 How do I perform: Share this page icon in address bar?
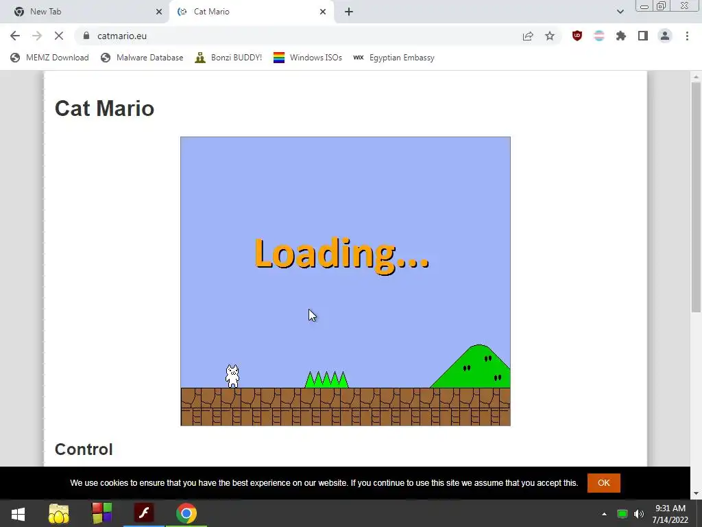(528, 36)
